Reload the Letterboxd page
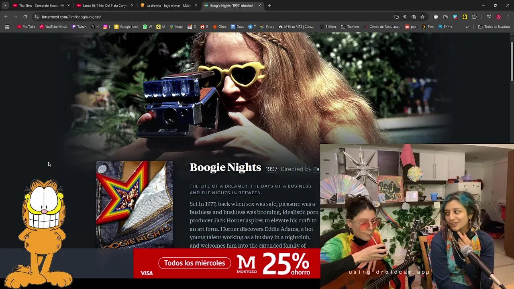Screen dimensions: 514x289 click(25, 17)
